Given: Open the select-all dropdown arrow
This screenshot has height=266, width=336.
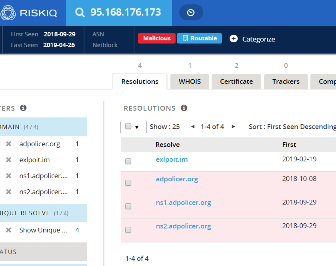Looking at the screenshot, I should [x=137, y=127].
